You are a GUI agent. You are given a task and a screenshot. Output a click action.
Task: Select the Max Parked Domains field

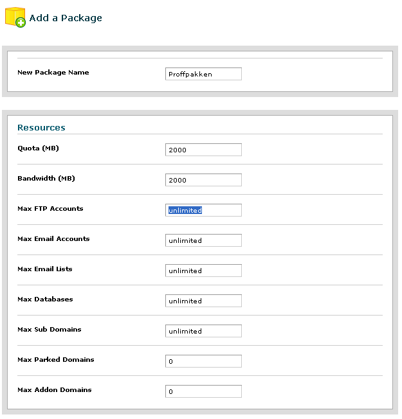click(x=203, y=361)
